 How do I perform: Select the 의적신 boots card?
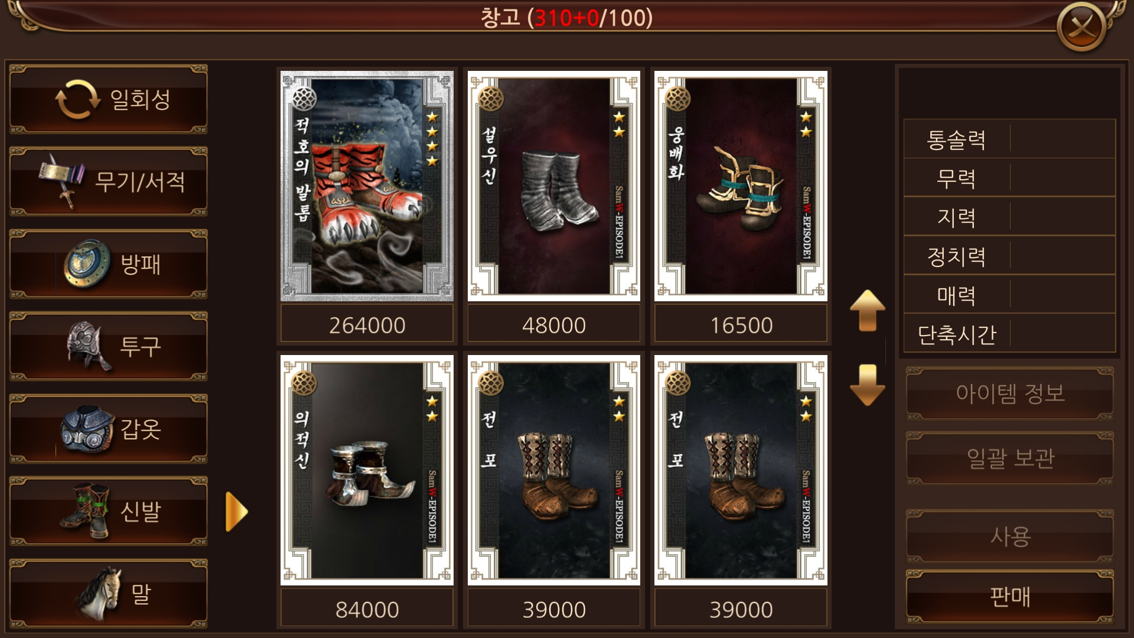point(367,470)
